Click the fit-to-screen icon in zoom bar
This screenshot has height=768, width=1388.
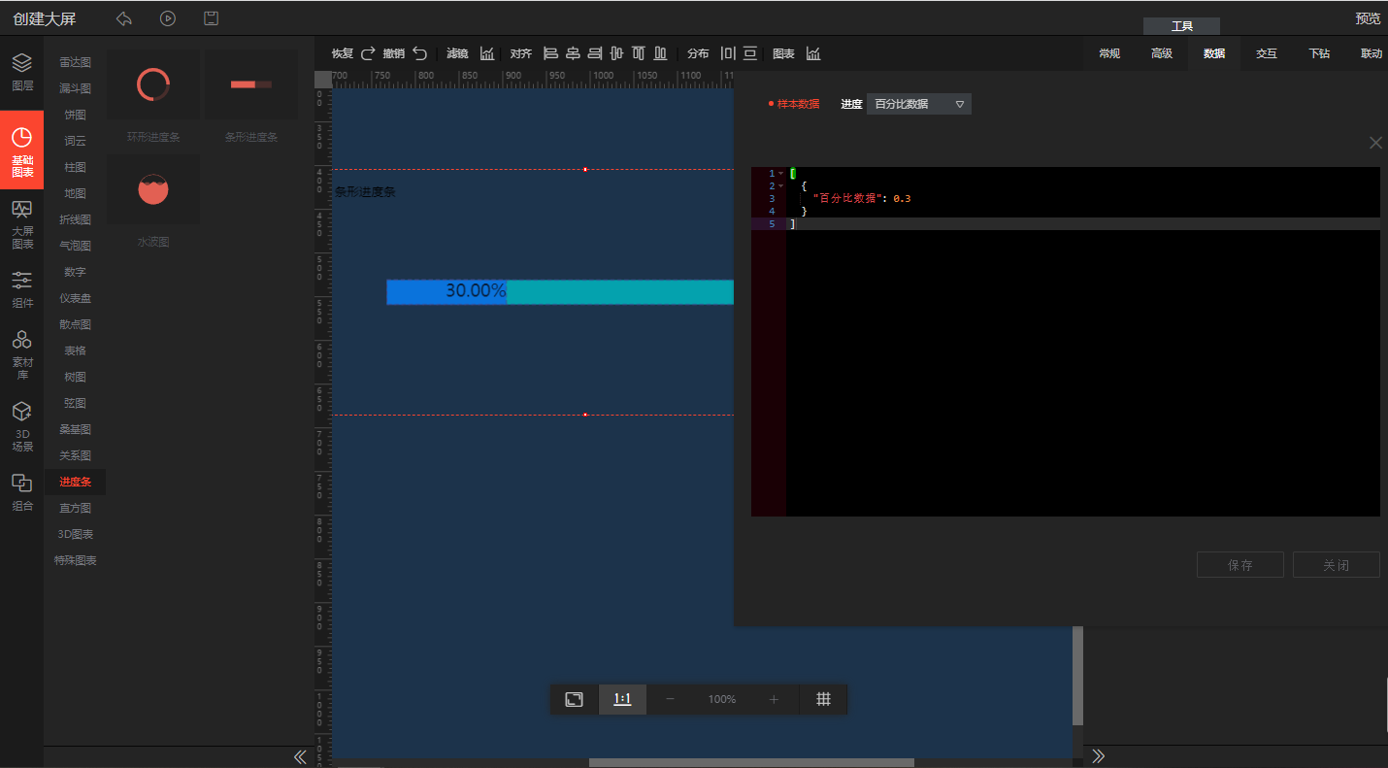[575, 699]
